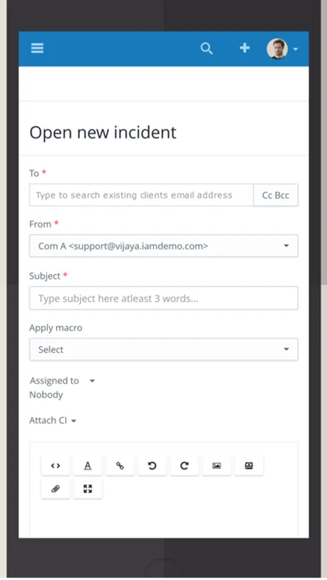Image resolution: width=327 pixels, height=580 pixels.
Task: Click the video embed editor icon
Action: coord(249,466)
